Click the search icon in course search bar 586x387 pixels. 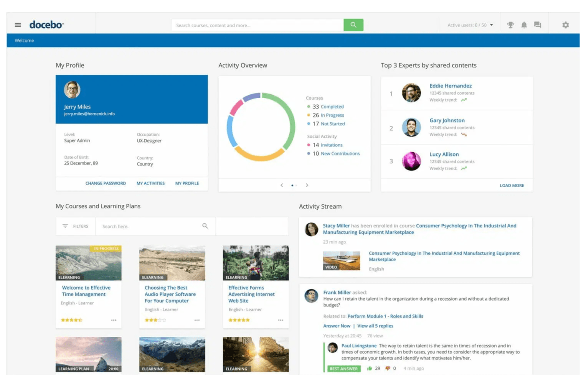[x=205, y=226]
